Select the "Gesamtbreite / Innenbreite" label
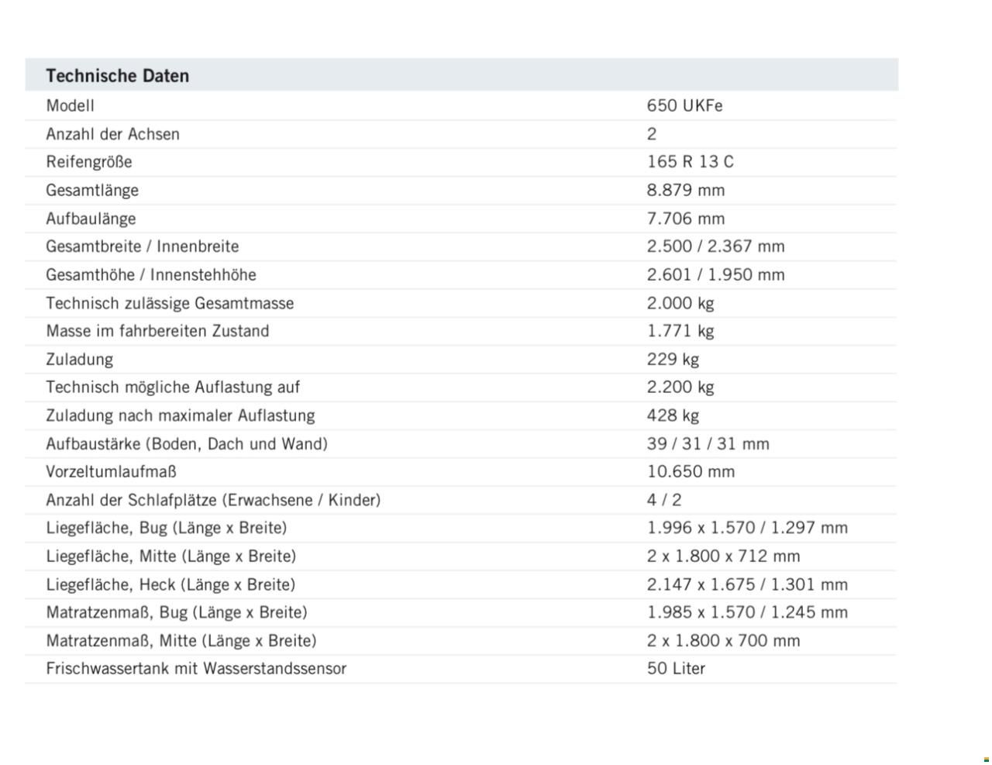 (x=142, y=246)
